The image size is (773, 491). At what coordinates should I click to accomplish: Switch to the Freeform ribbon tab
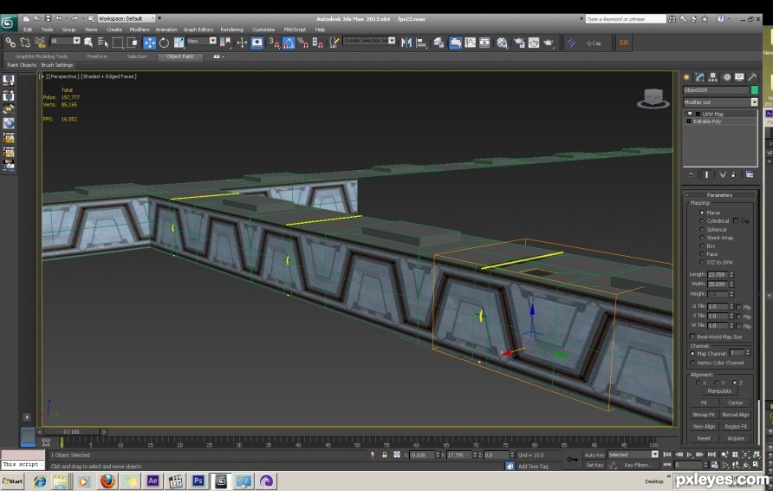tap(97, 56)
